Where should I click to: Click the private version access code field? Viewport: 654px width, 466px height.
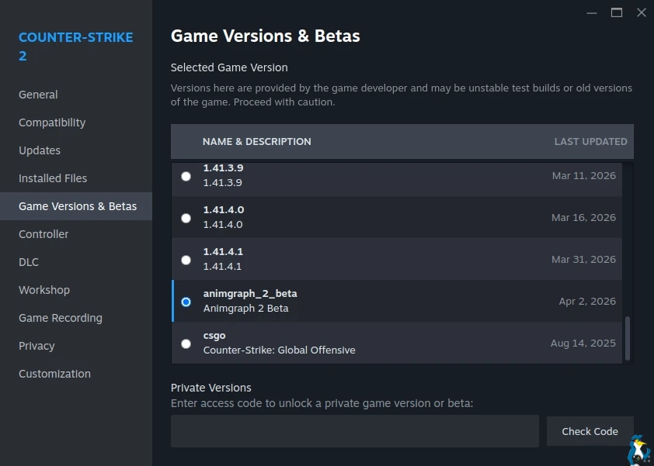(x=354, y=431)
